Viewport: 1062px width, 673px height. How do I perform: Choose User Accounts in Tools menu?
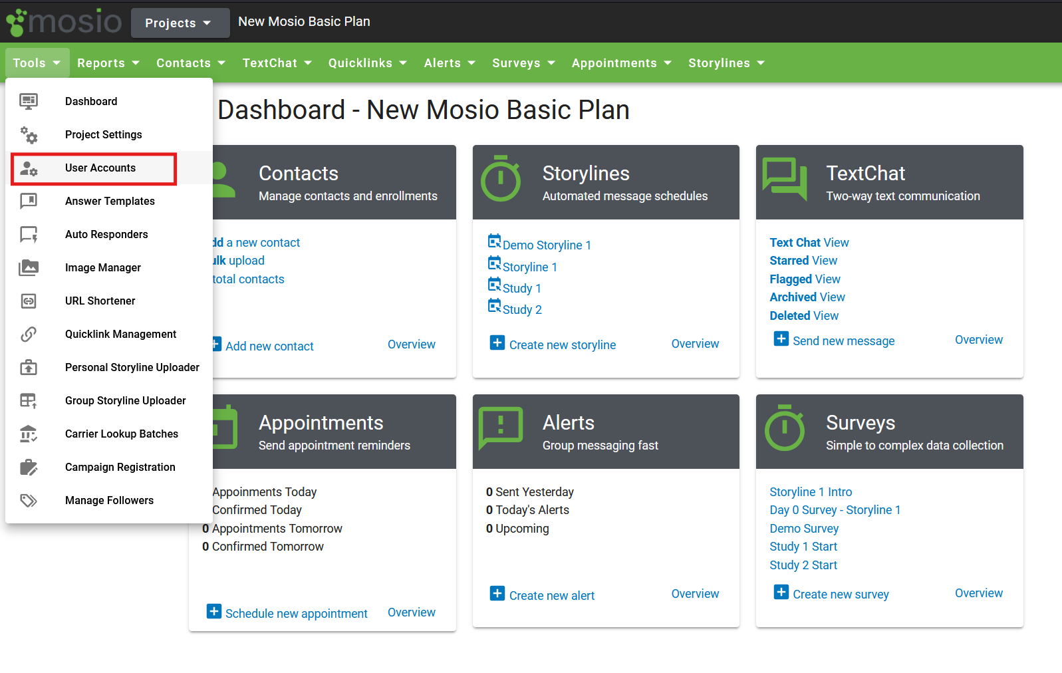tap(109, 168)
